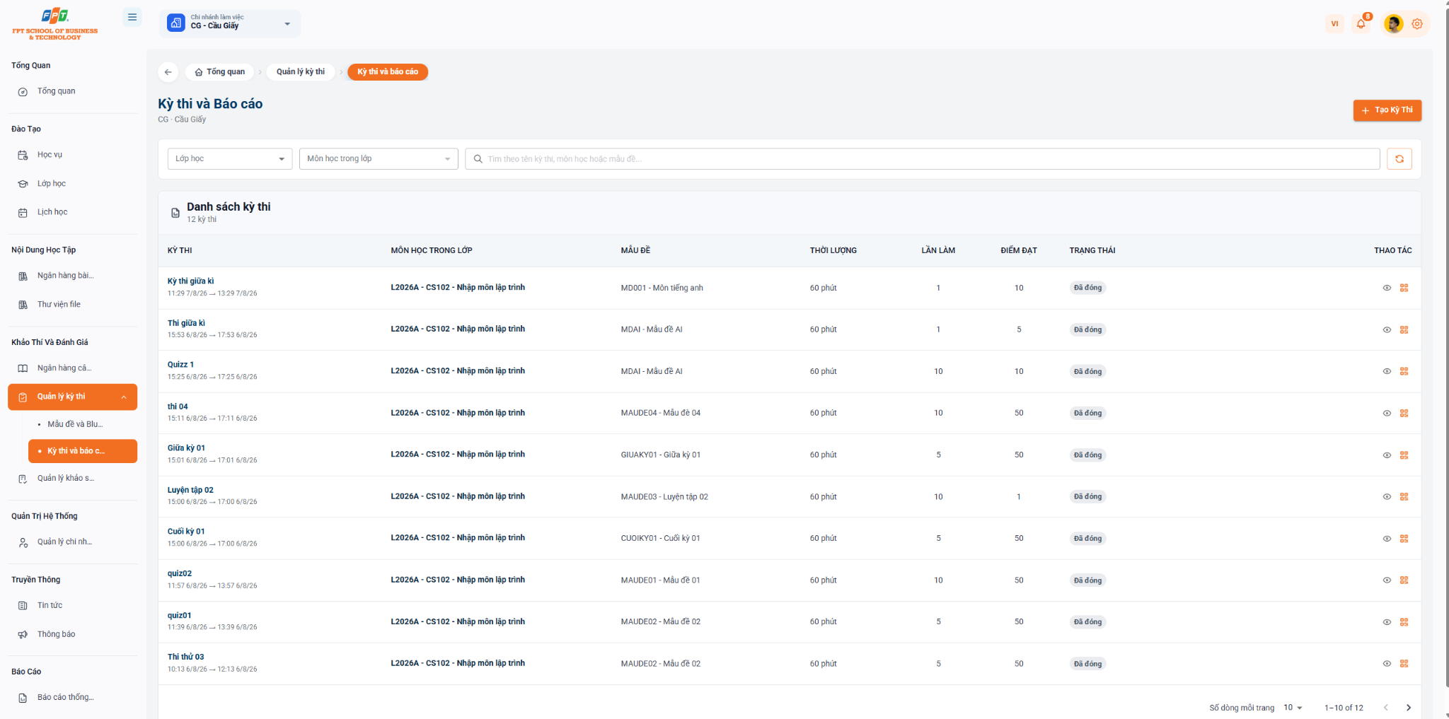Click the FPT School logo
This screenshot has height=719, width=1449.
(55, 24)
